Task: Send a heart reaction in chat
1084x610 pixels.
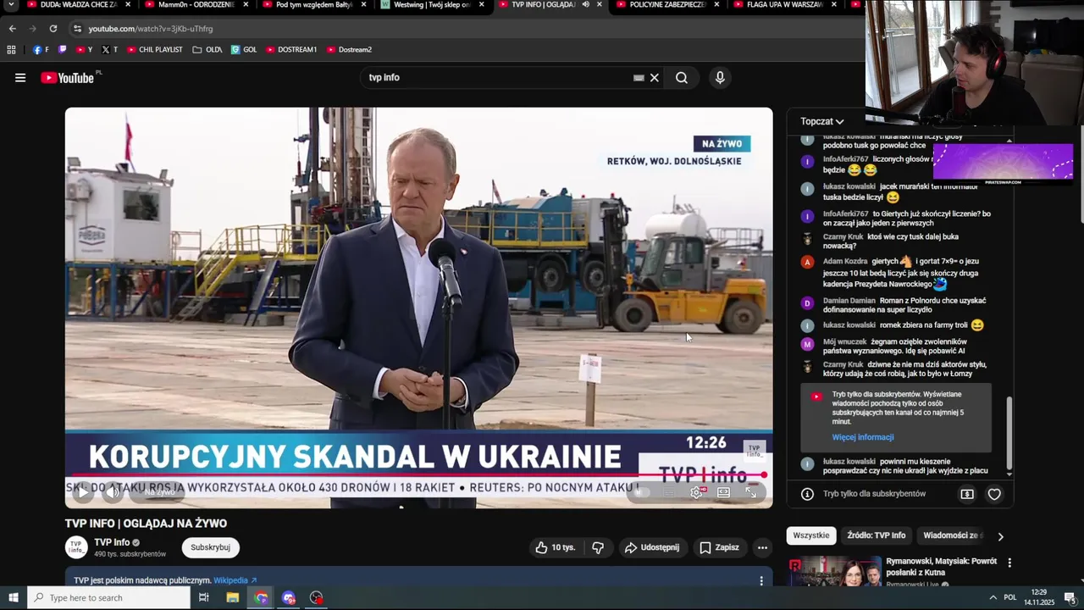Action: tap(994, 494)
